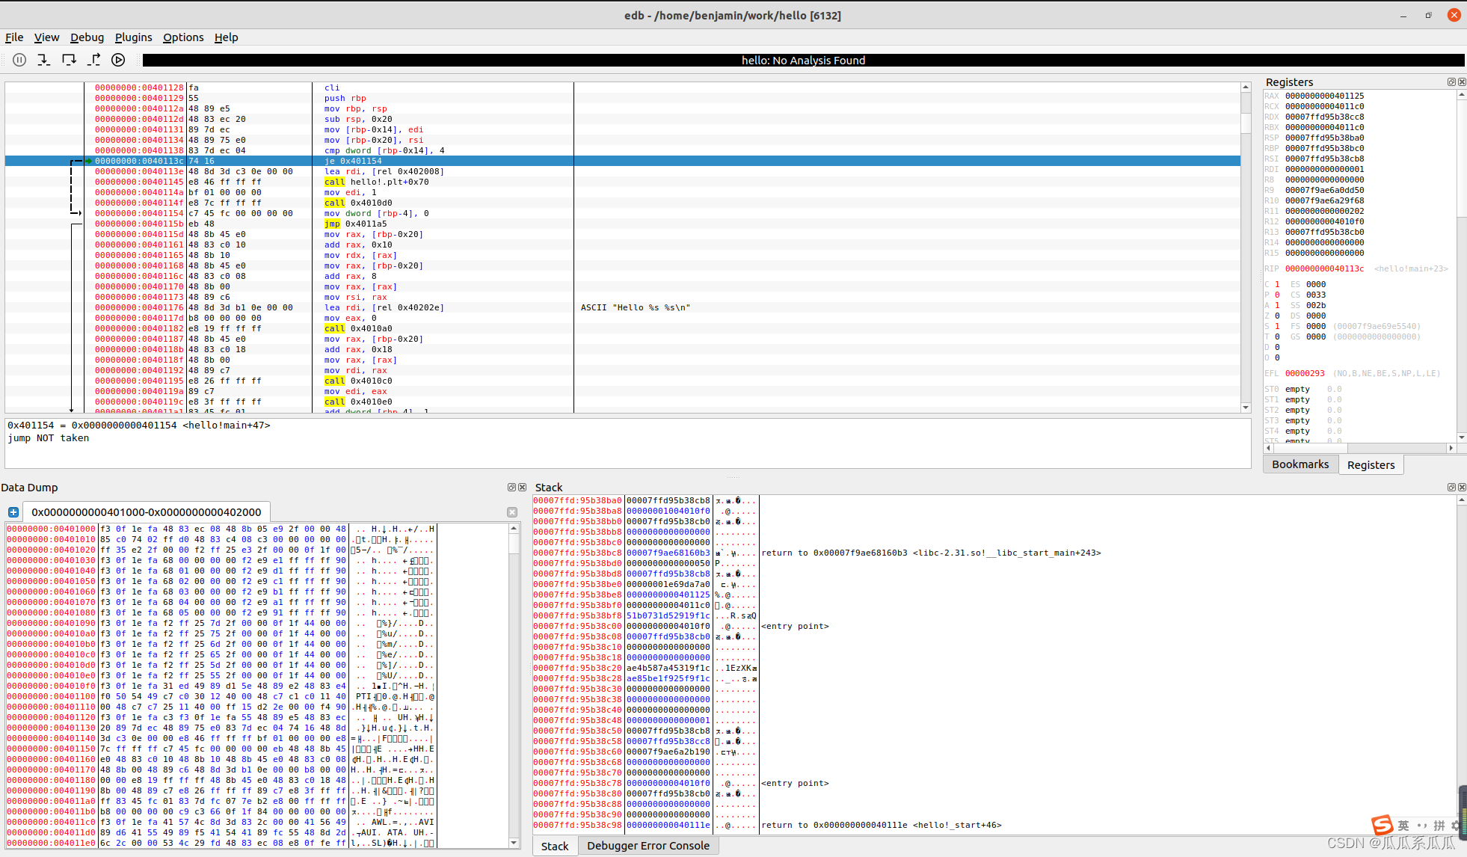Click the Stack panel scrollbar up arrow
The height and width of the screenshot is (857, 1467).
tap(1462, 500)
